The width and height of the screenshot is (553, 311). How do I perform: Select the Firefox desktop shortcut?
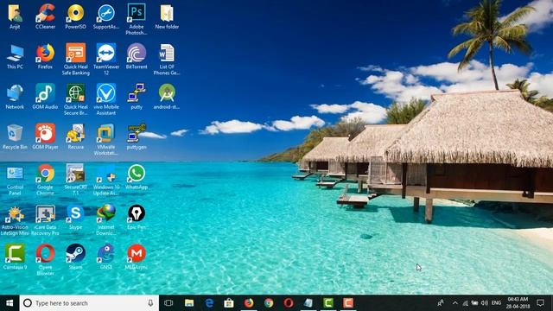tap(46, 56)
